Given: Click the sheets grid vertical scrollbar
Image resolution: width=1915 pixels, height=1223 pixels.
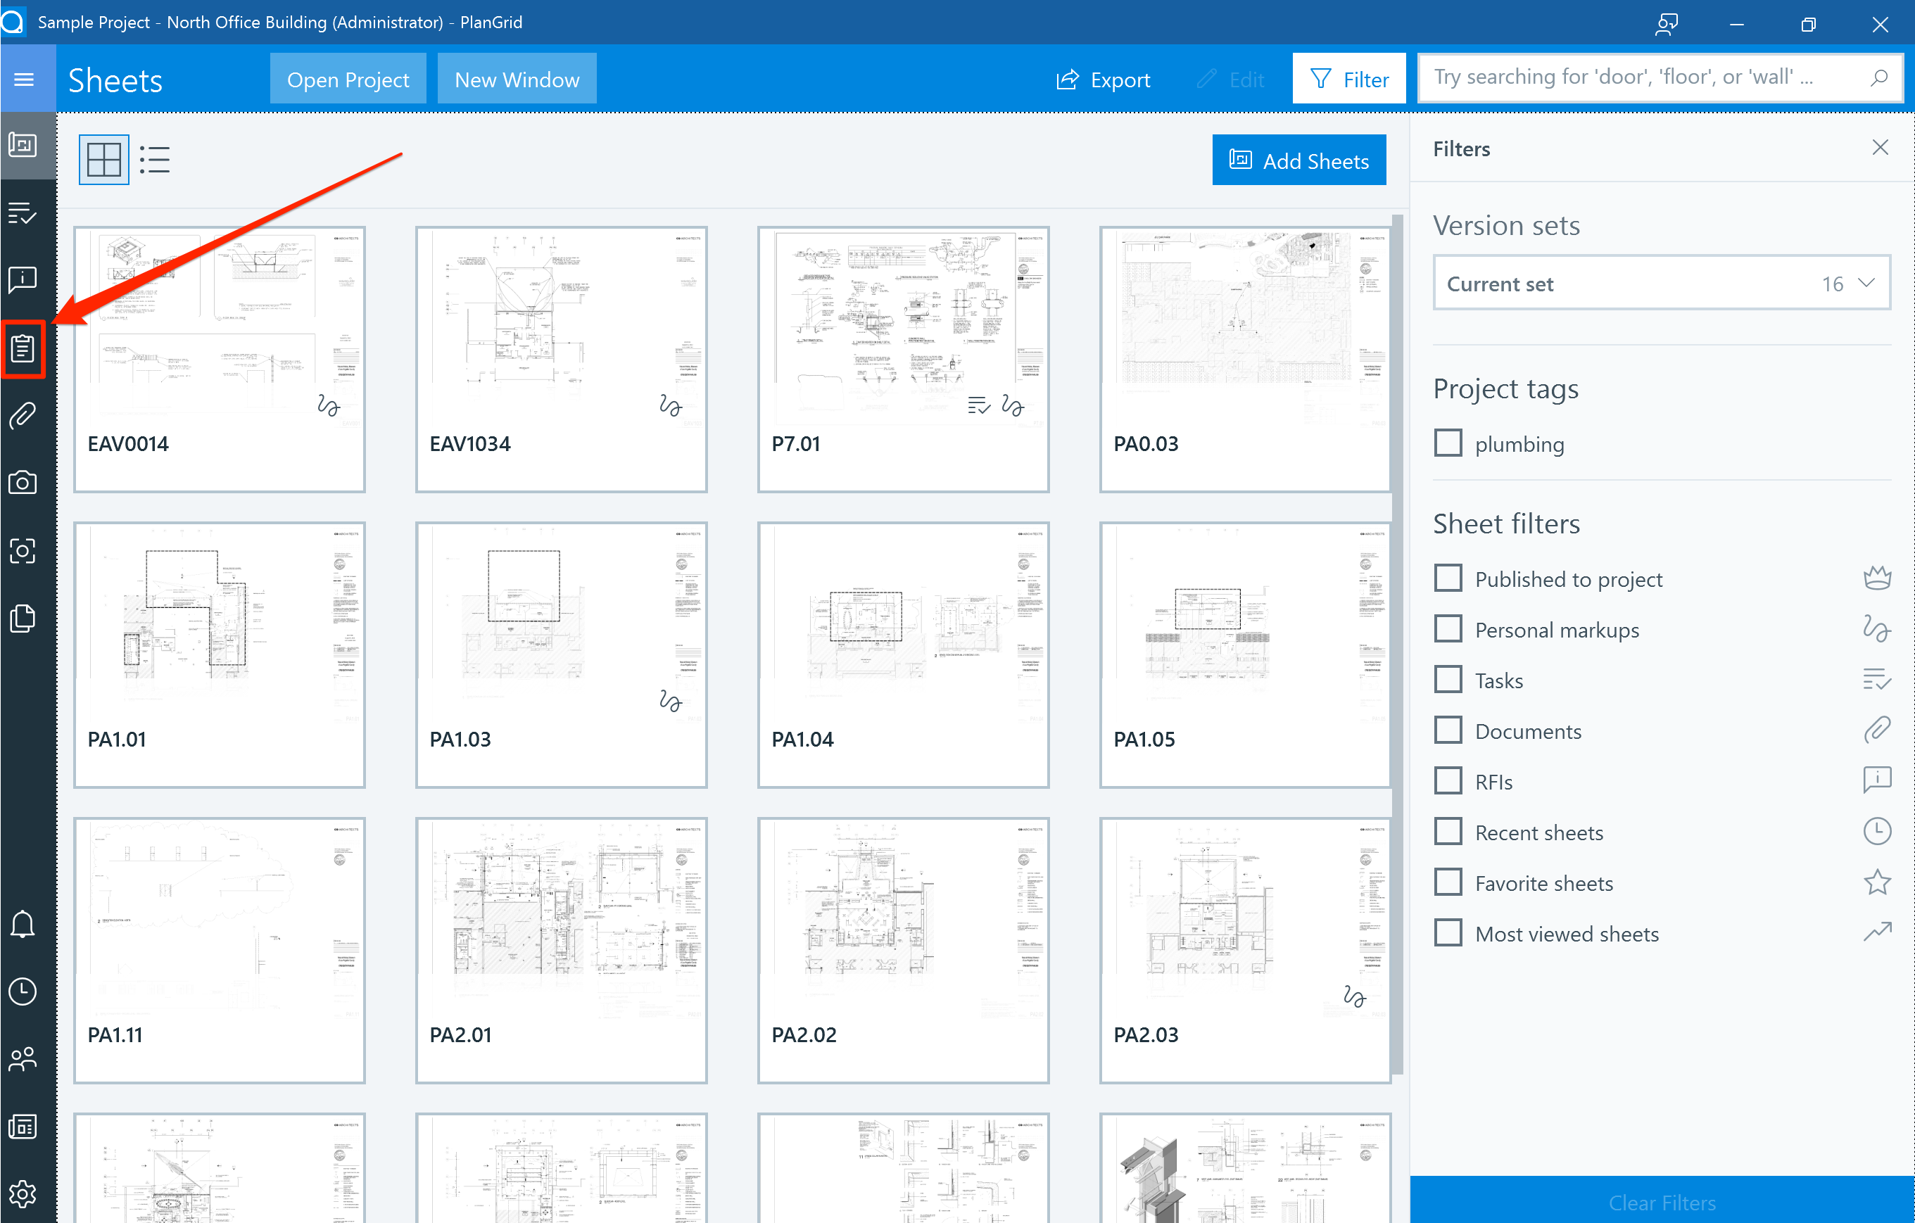Looking at the screenshot, I should click(x=1397, y=644).
